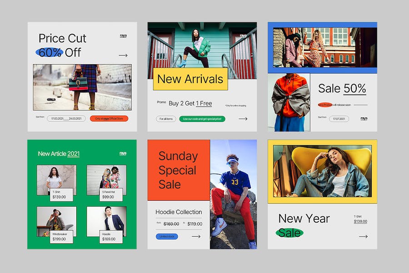Click raya logo on green New Article card
This screenshot has height=273, width=409.
pyautogui.click(x=123, y=154)
